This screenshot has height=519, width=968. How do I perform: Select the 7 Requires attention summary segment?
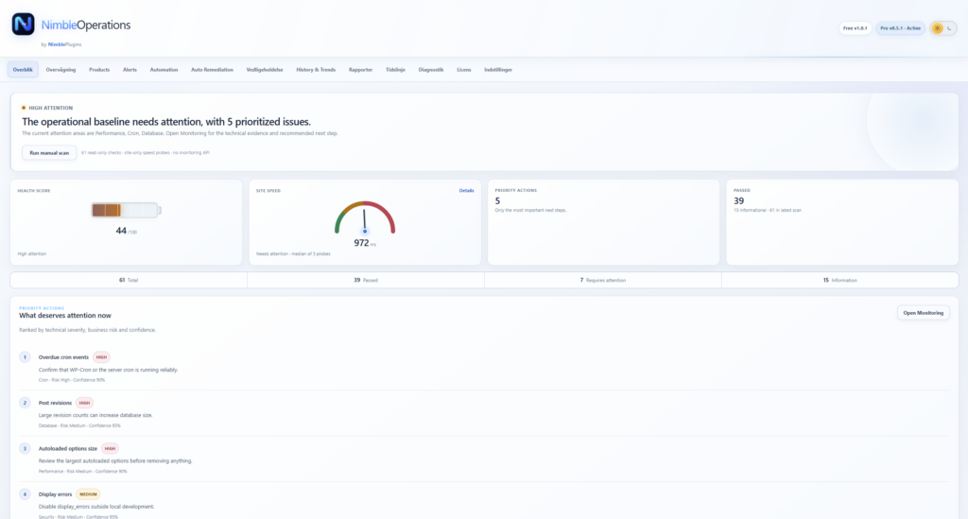pyautogui.click(x=602, y=280)
